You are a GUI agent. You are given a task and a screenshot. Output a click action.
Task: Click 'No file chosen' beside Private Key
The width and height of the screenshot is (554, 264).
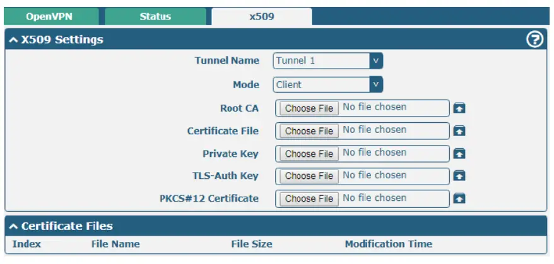click(375, 152)
